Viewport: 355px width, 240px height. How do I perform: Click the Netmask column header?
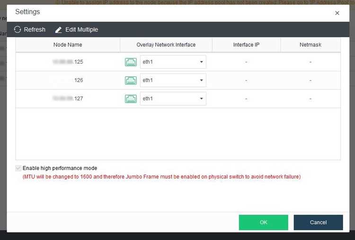click(311, 45)
